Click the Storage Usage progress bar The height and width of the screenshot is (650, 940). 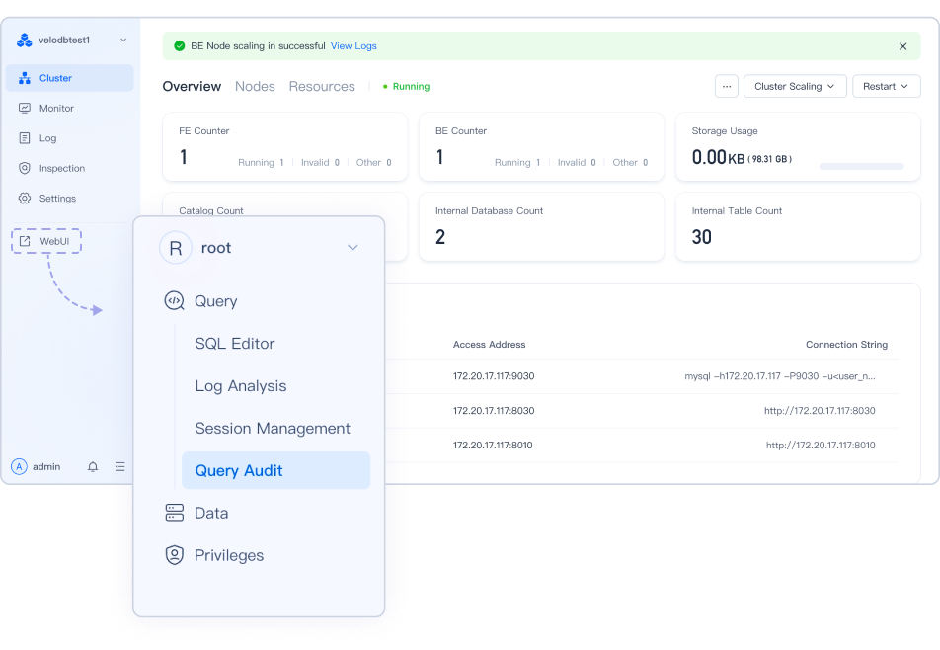(861, 166)
